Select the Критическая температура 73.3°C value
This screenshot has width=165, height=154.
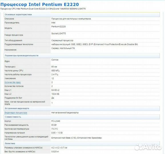(55, 129)
